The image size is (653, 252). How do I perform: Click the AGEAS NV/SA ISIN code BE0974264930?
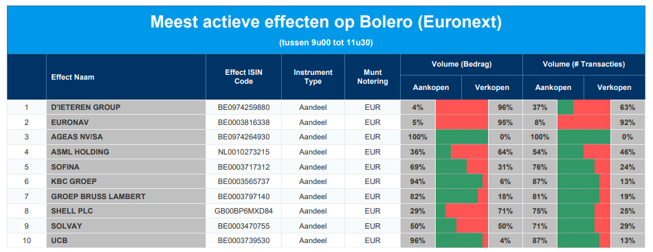pyautogui.click(x=243, y=137)
